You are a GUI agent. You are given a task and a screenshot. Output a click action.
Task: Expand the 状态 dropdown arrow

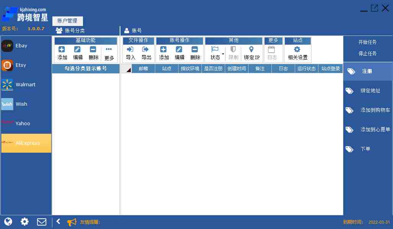point(223,54)
